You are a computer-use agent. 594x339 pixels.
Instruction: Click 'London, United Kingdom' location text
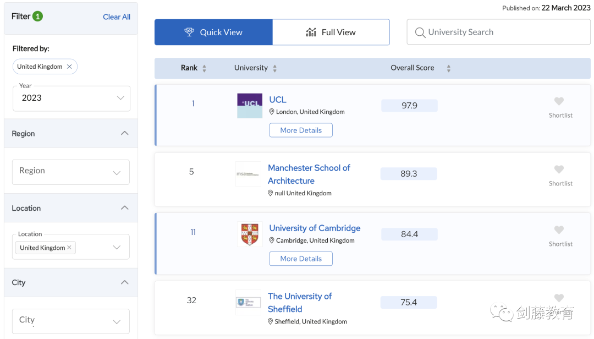pyautogui.click(x=310, y=112)
